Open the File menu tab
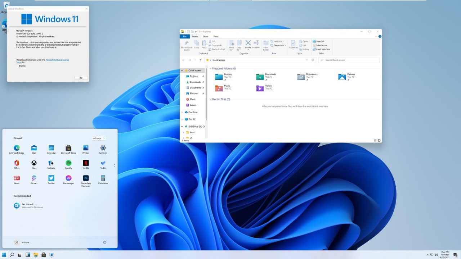The width and height of the screenshot is (461, 259). [x=184, y=36]
